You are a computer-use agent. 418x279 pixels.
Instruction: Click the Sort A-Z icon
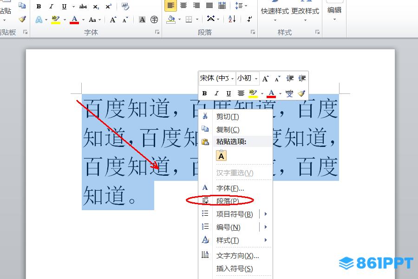tap(232, 19)
